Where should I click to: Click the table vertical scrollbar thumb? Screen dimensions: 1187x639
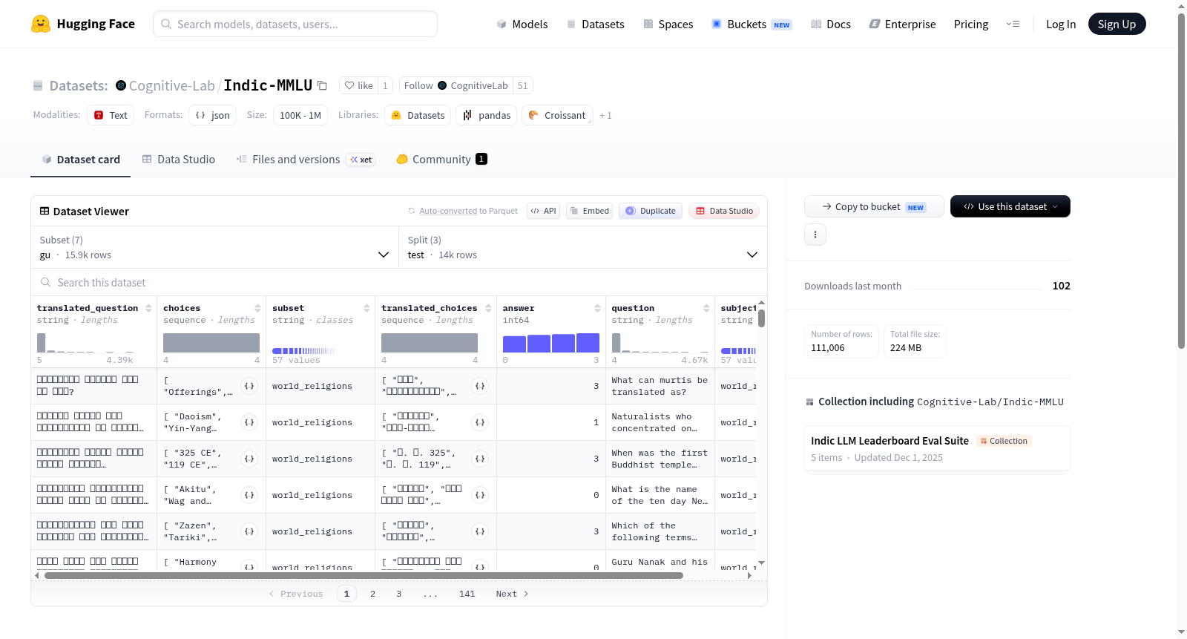(x=761, y=318)
